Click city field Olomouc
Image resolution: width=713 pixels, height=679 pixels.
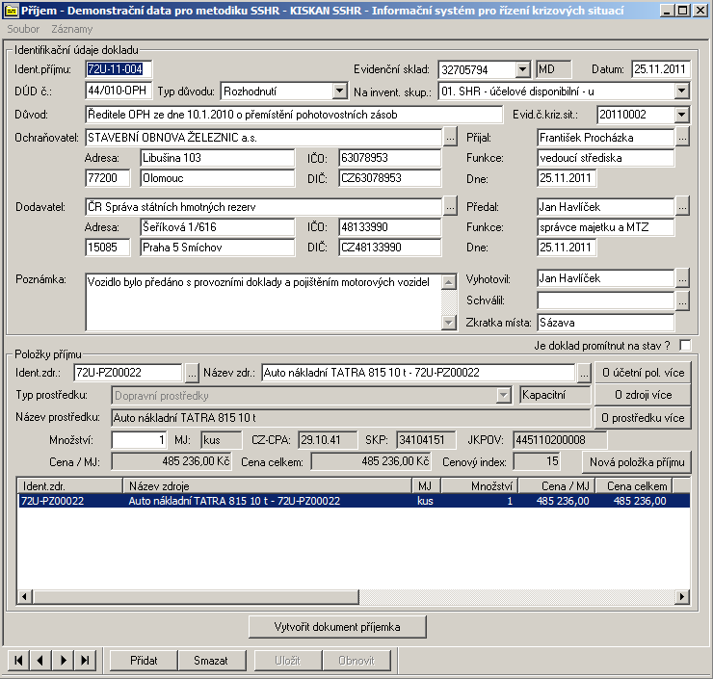tap(218, 178)
